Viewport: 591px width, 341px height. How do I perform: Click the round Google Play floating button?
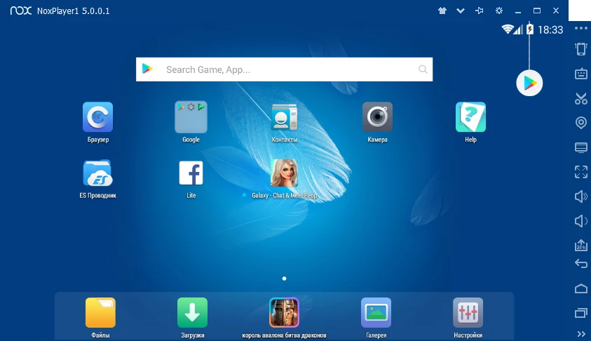coord(529,83)
